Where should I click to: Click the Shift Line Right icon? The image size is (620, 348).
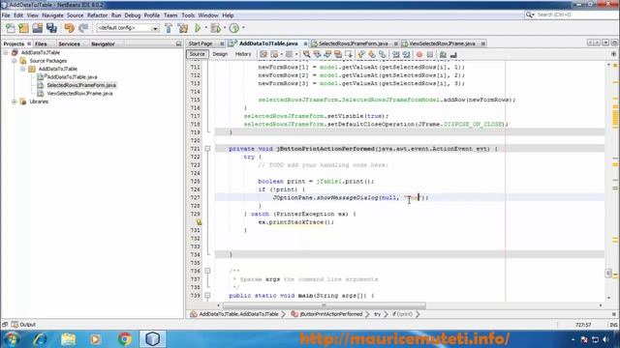[x=406, y=54]
